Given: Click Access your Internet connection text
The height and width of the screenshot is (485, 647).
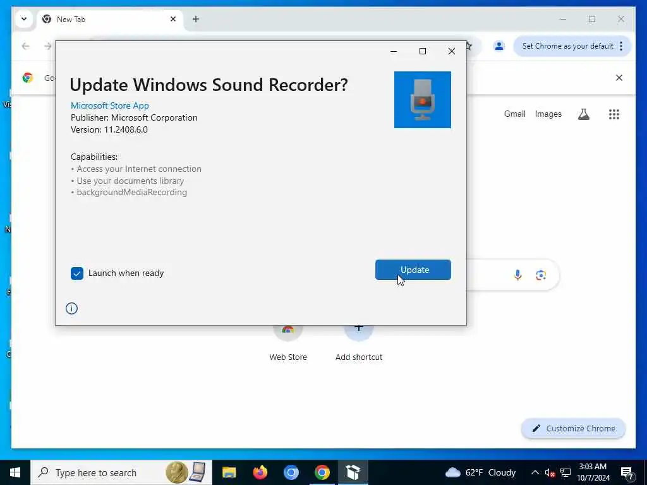Looking at the screenshot, I should coord(139,169).
